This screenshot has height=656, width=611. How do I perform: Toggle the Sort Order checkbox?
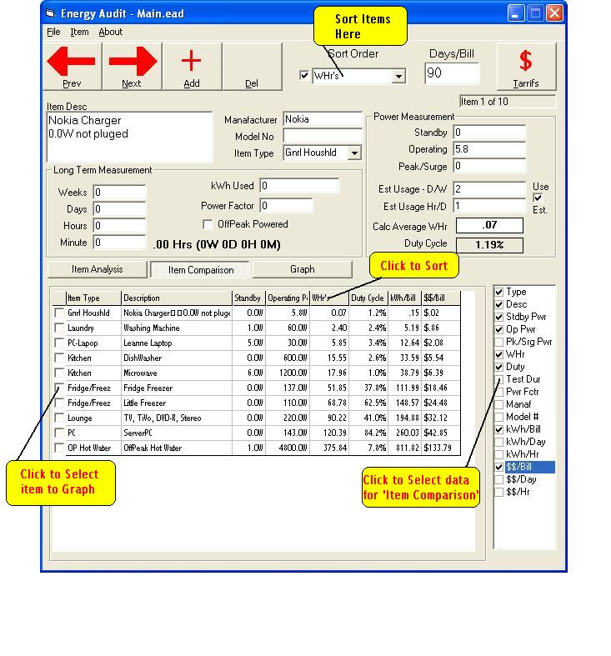[x=304, y=76]
